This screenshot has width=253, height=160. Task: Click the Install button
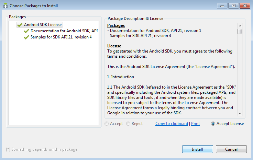(x=198, y=149)
